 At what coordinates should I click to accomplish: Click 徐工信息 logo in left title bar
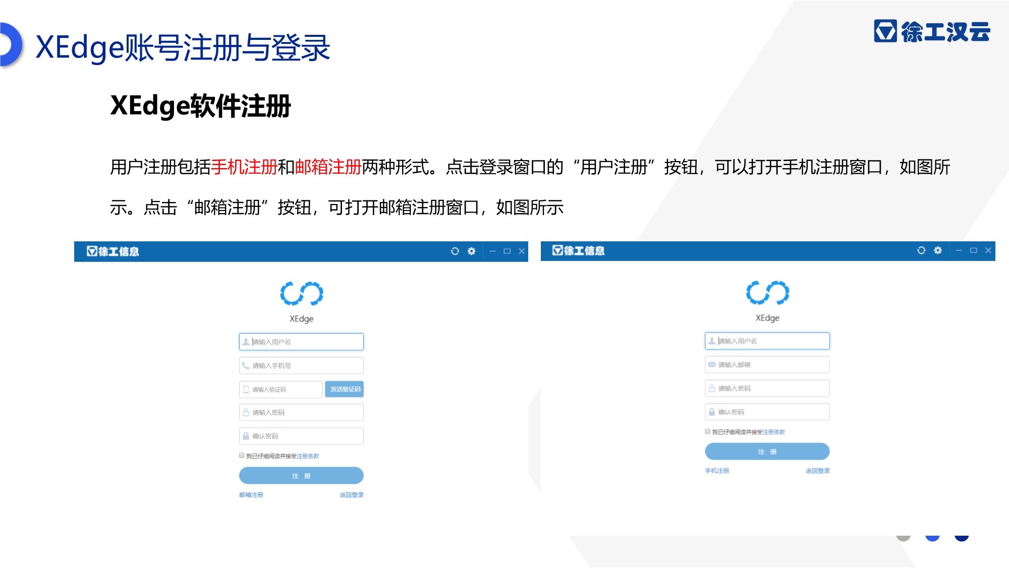(113, 251)
